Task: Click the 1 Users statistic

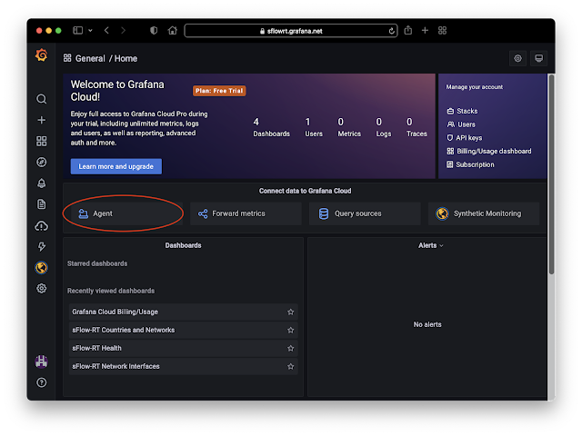Action: (x=314, y=127)
